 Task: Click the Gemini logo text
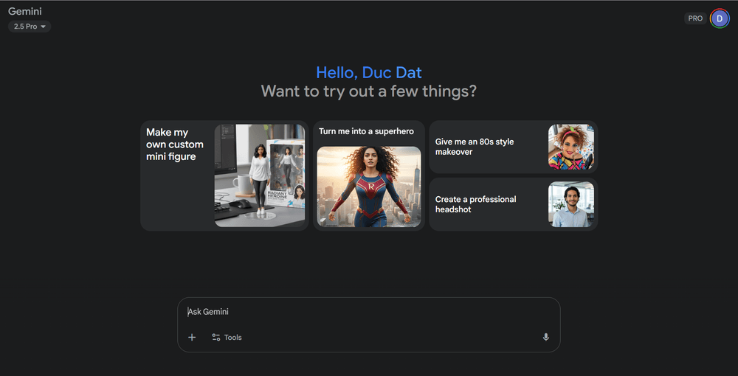point(25,11)
